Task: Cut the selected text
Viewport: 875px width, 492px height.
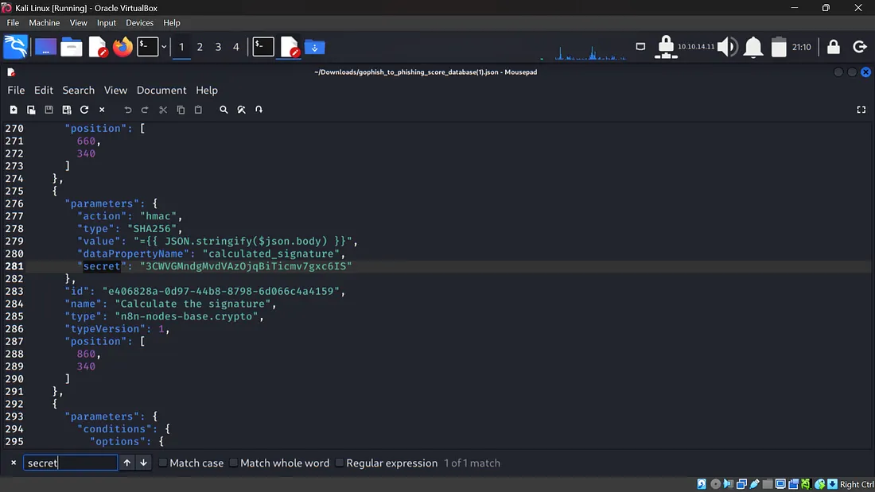Action: [162, 110]
